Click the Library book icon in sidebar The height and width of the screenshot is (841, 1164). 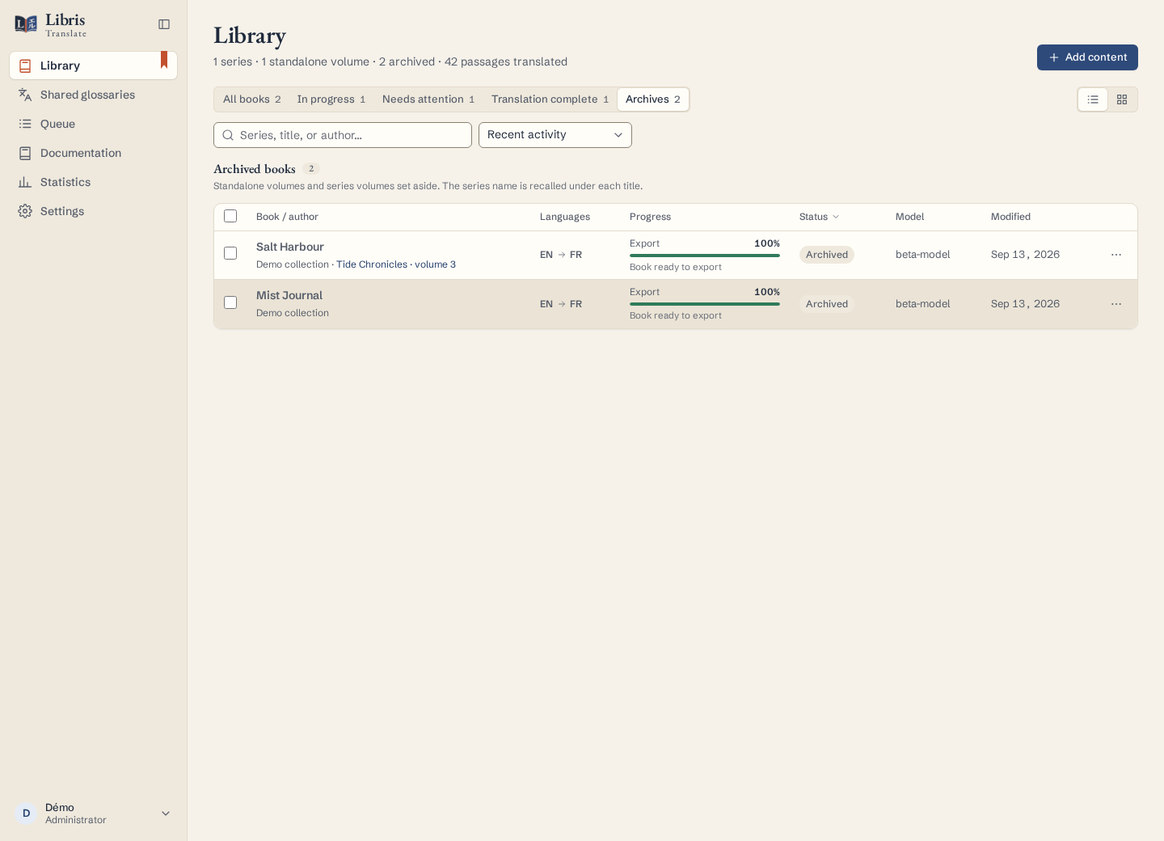(x=25, y=66)
